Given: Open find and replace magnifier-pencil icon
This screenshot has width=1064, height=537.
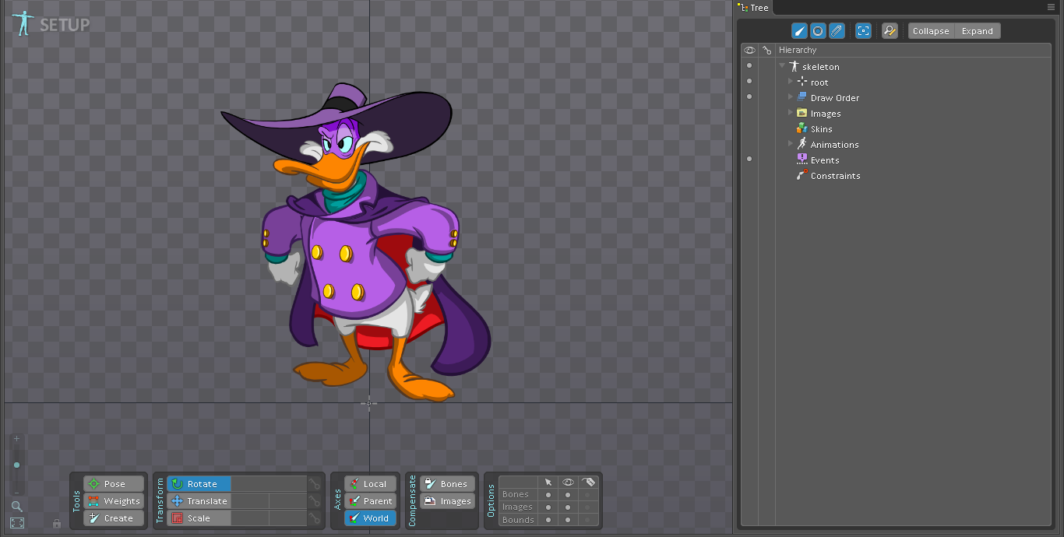Looking at the screenshot, I should click(x=890, y=31).
